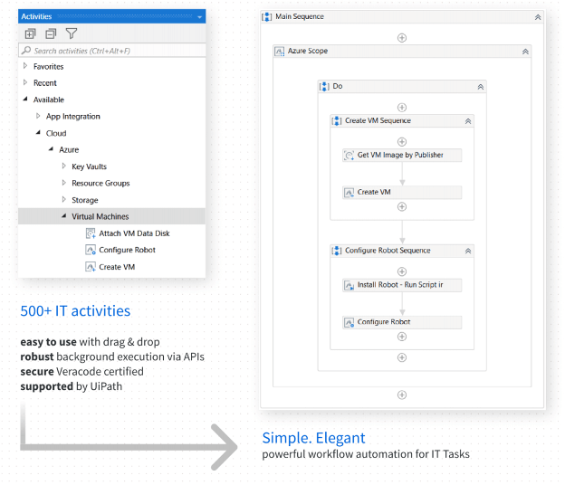Click the Azure Scope activity icon

tap(280, 52)
